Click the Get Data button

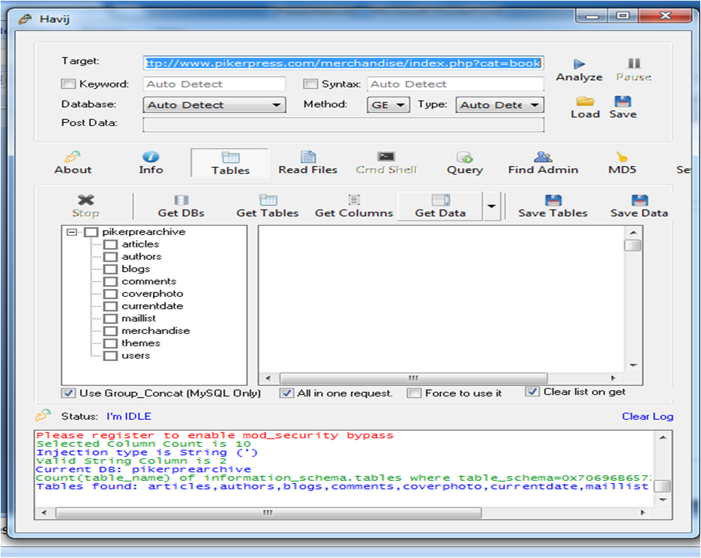coord(440,207)
